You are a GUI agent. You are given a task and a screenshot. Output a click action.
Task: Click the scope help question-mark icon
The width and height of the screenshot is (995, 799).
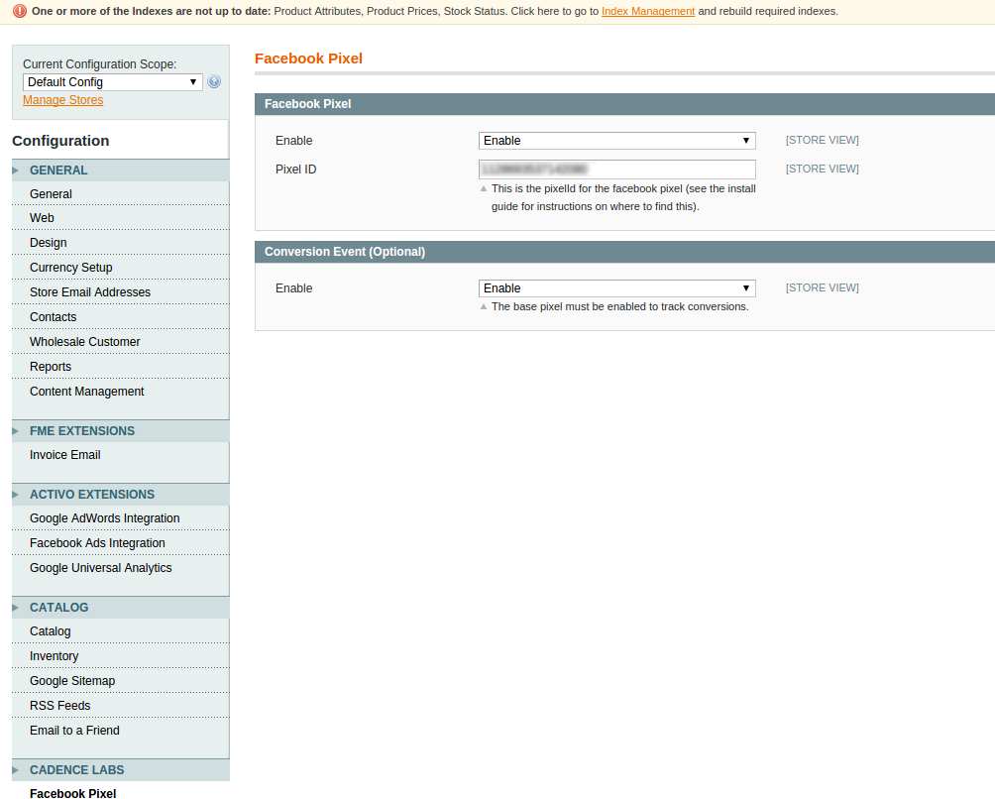click(214, 82)
